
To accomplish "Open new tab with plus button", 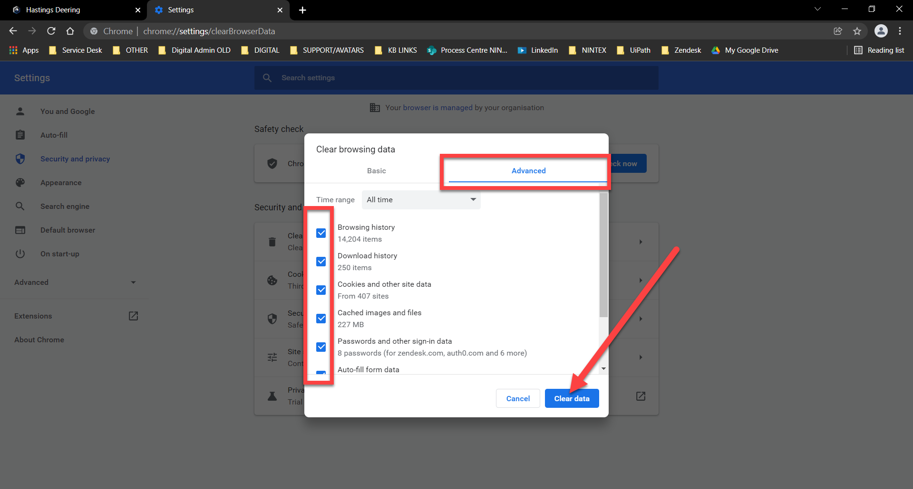I will click(x=302, y=10).
